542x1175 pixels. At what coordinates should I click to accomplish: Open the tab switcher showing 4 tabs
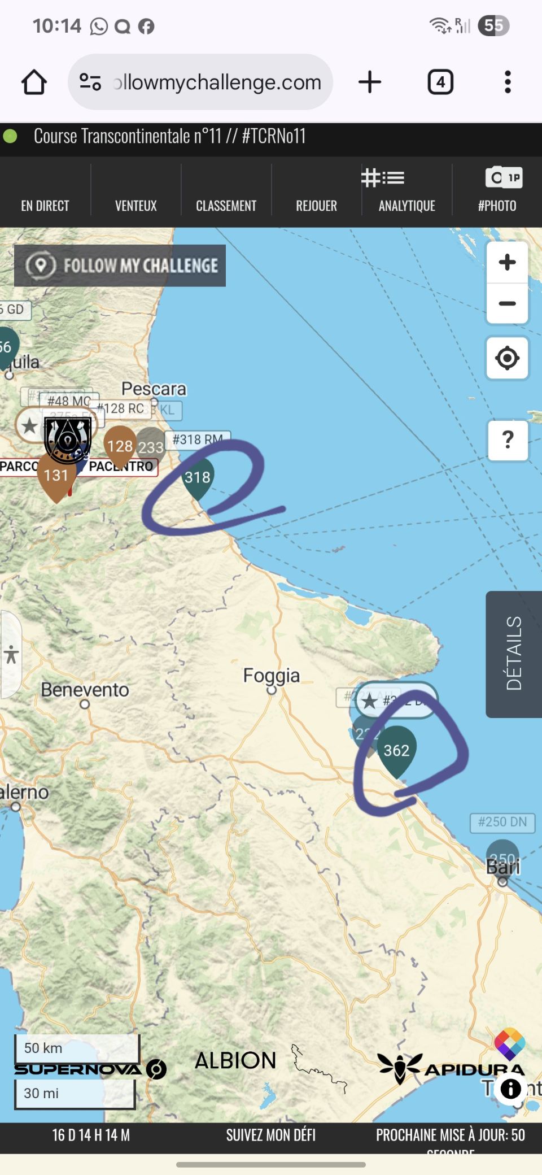[440, 82]
